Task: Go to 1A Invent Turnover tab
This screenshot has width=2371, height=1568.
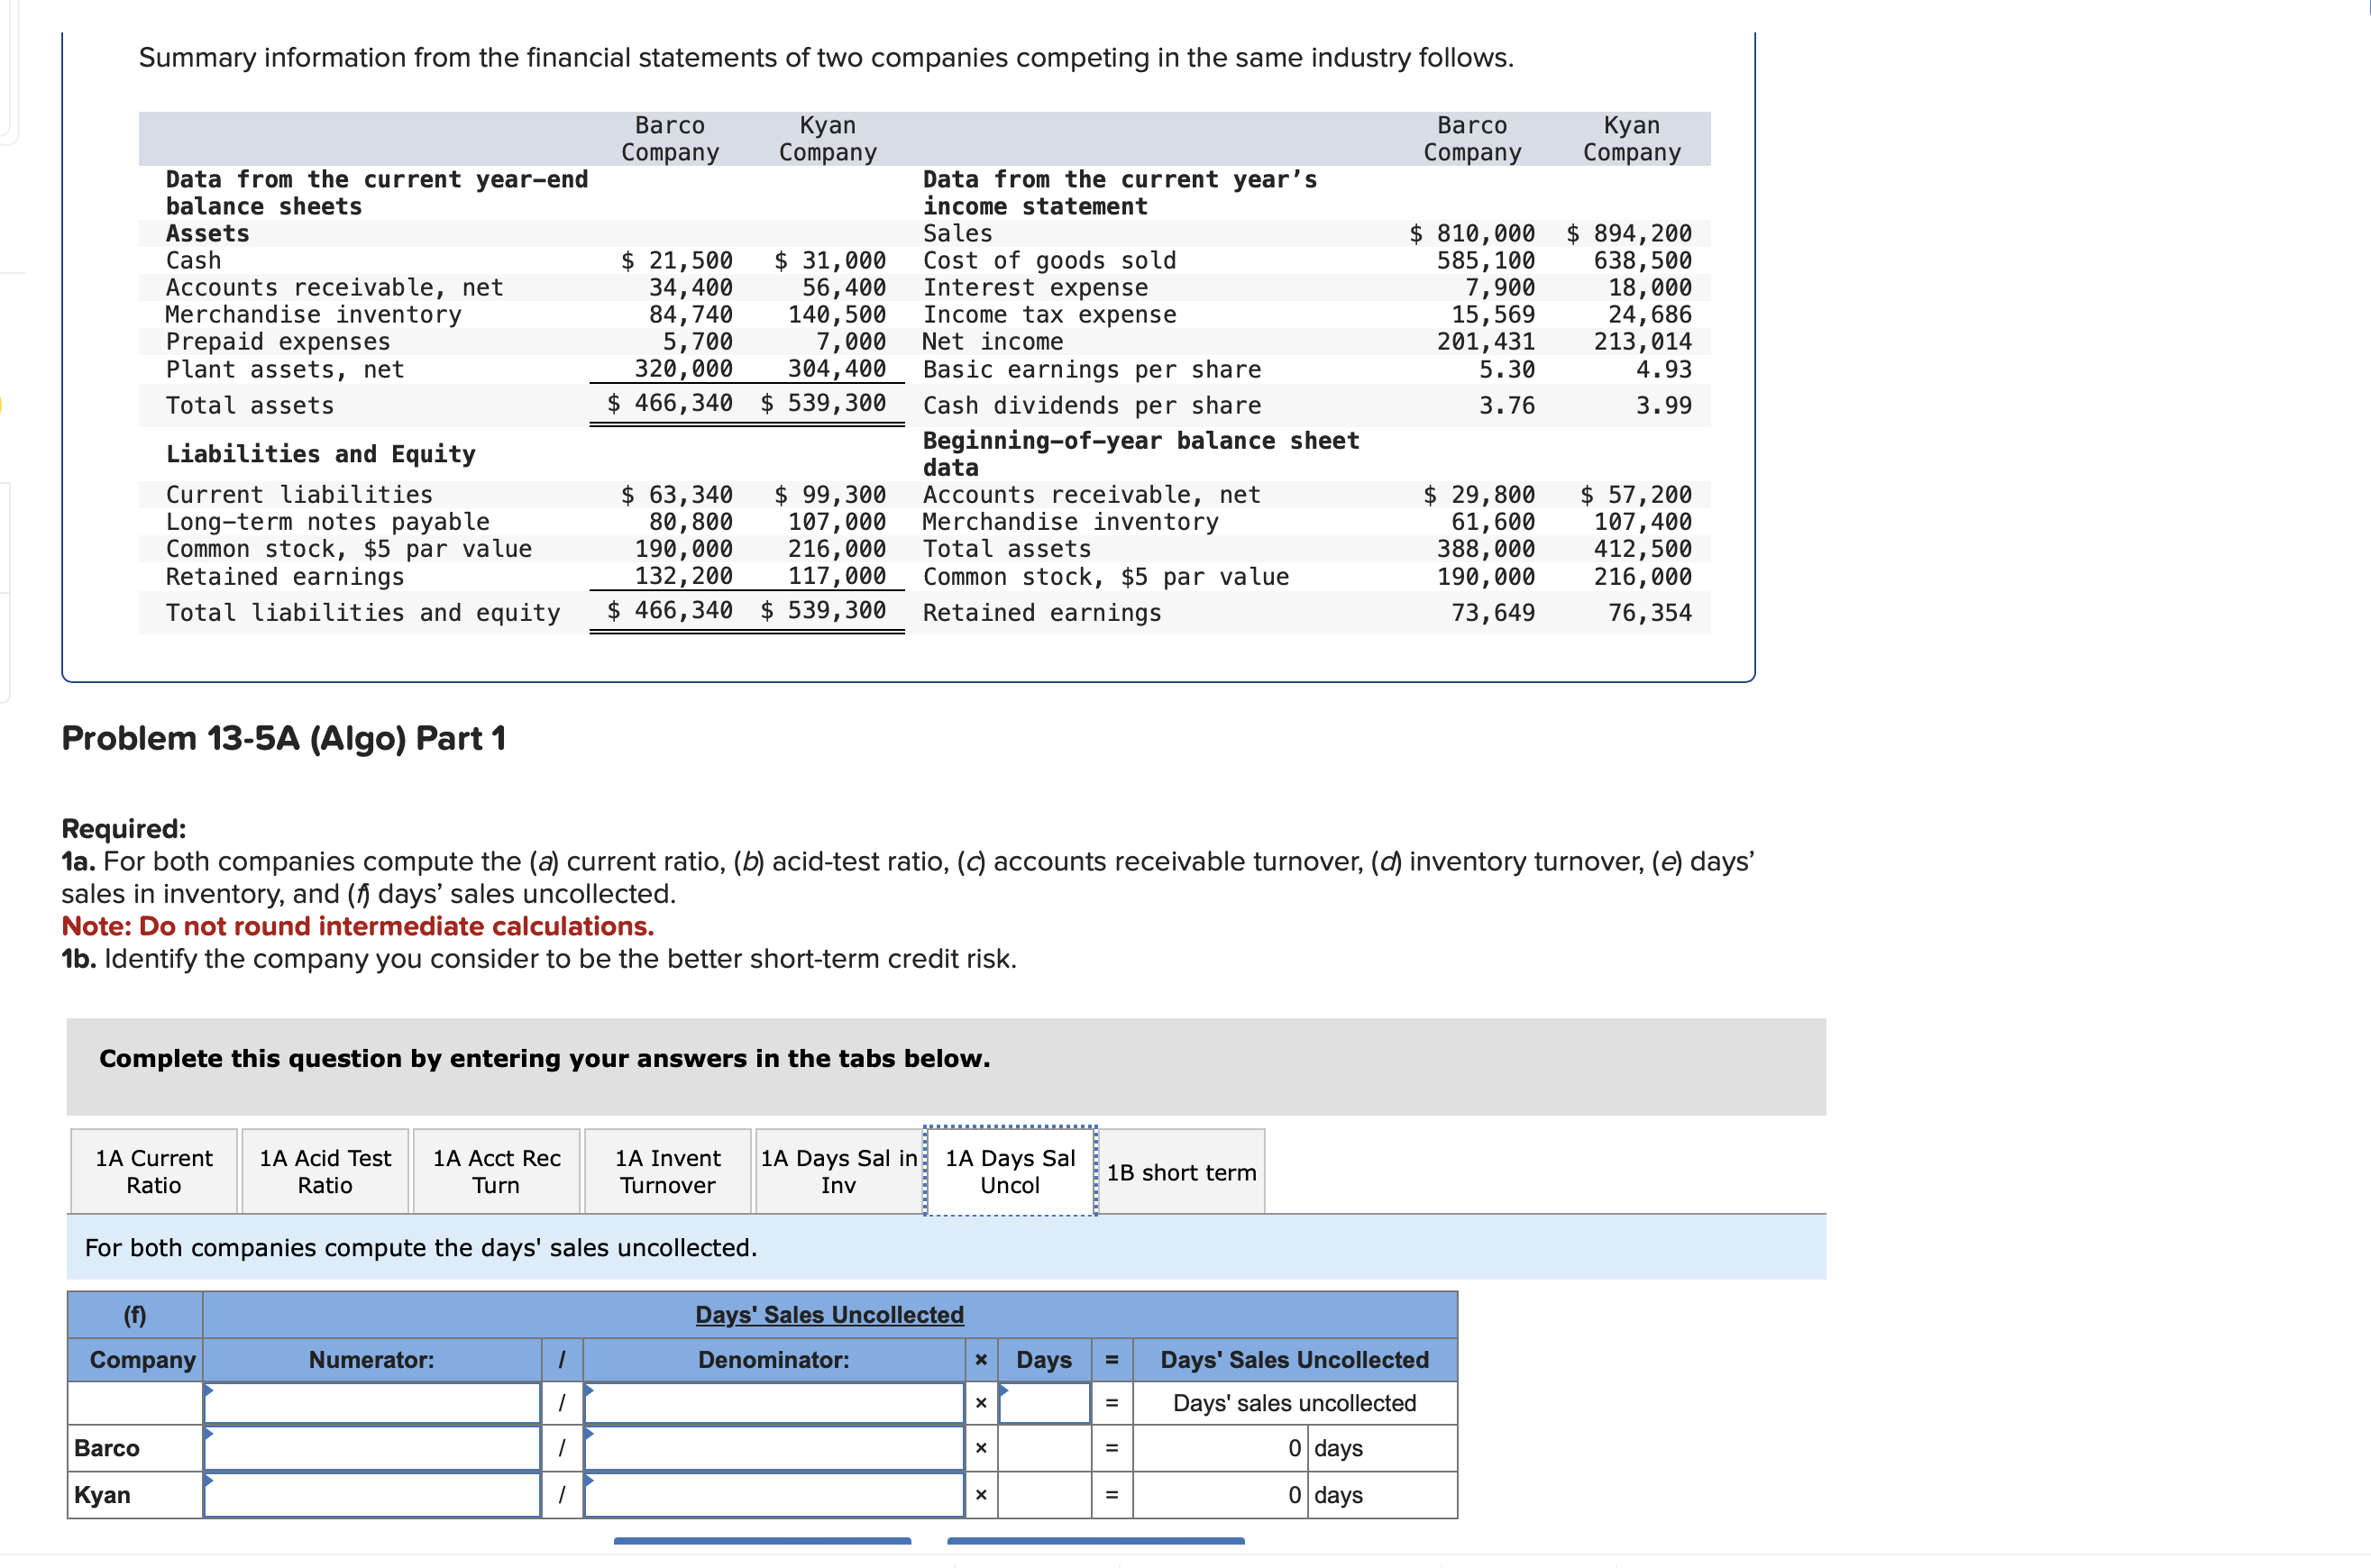Action: coord(667,1171)
